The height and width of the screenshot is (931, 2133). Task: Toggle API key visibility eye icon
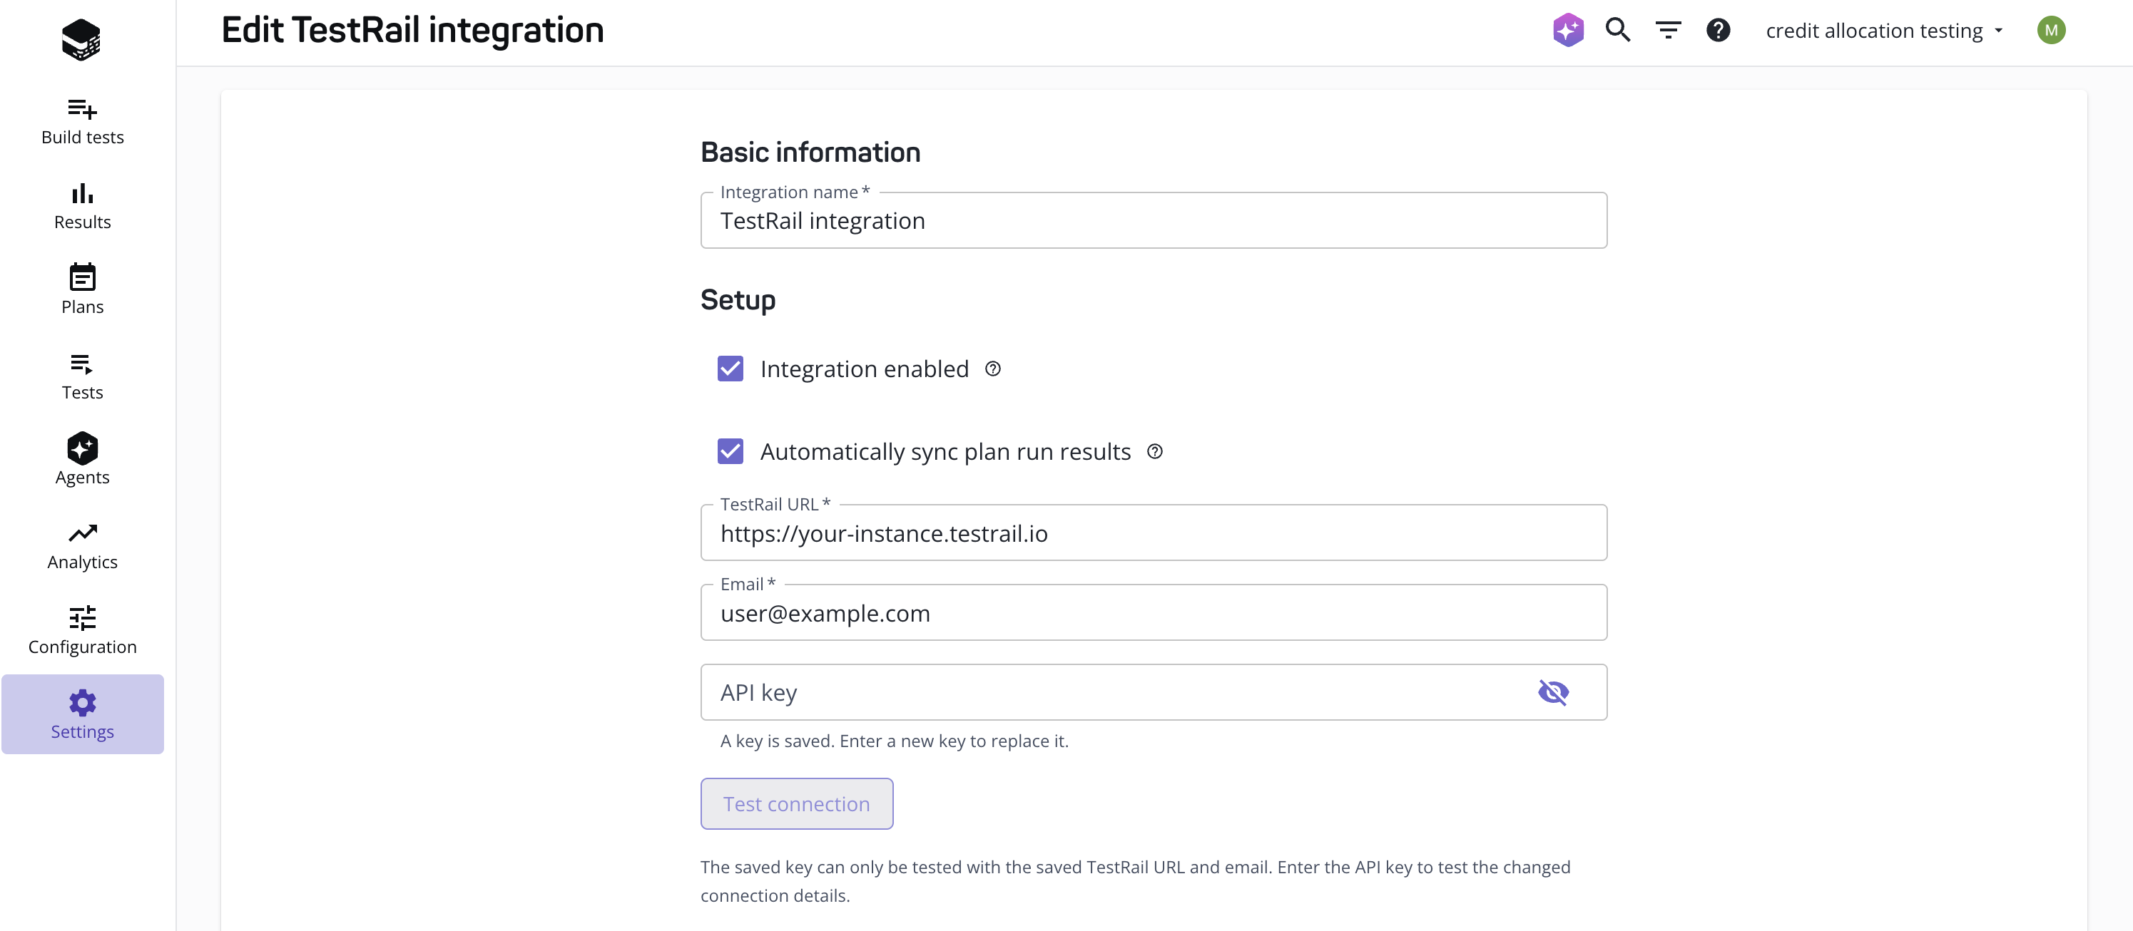pyautogui.click(x=1554, y=692)
